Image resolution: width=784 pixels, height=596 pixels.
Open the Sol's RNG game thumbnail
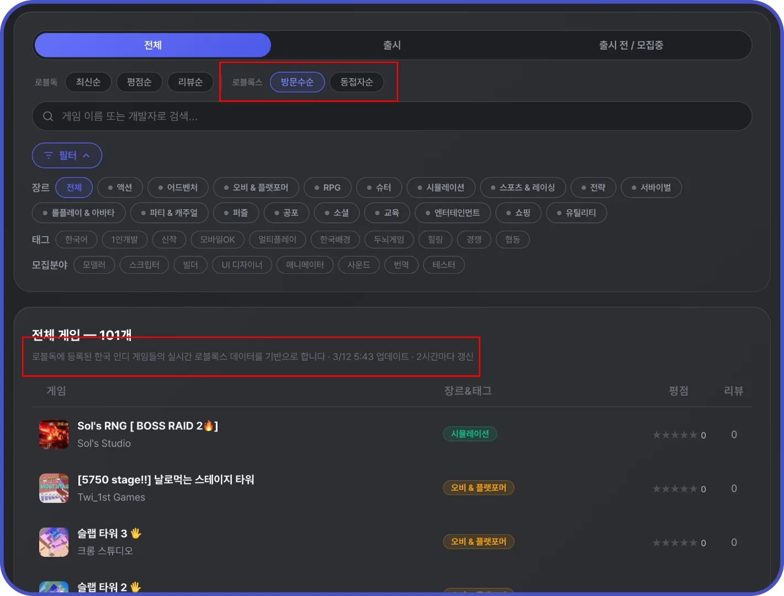[x=54, y=434]
